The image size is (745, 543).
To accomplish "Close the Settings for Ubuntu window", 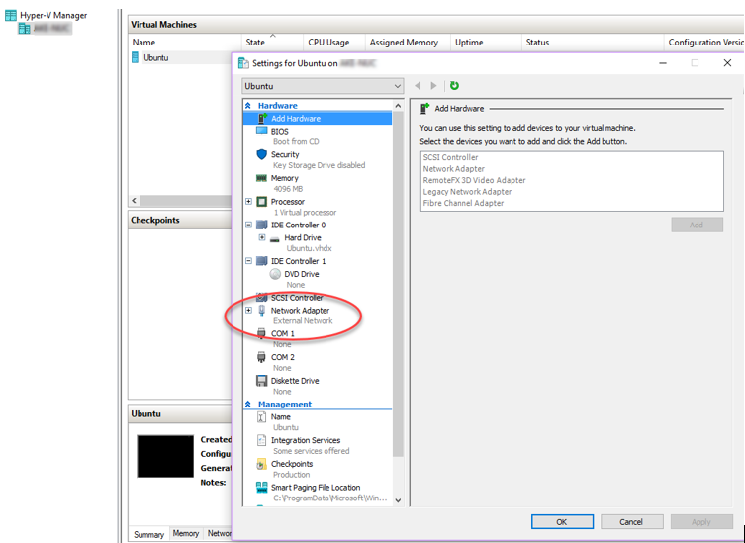I will [x=727, y=63].
